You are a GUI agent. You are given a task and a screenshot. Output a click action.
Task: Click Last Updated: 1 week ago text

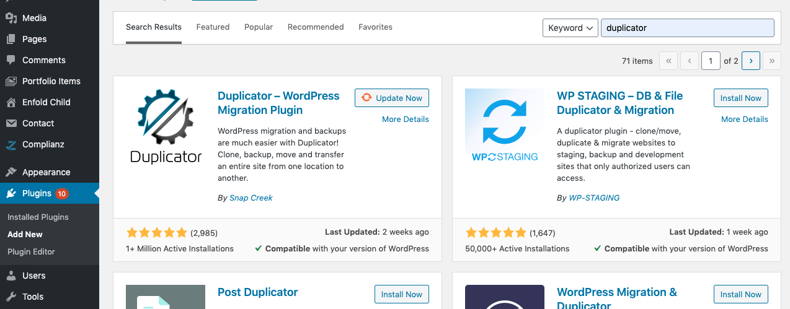coord(719,232)
